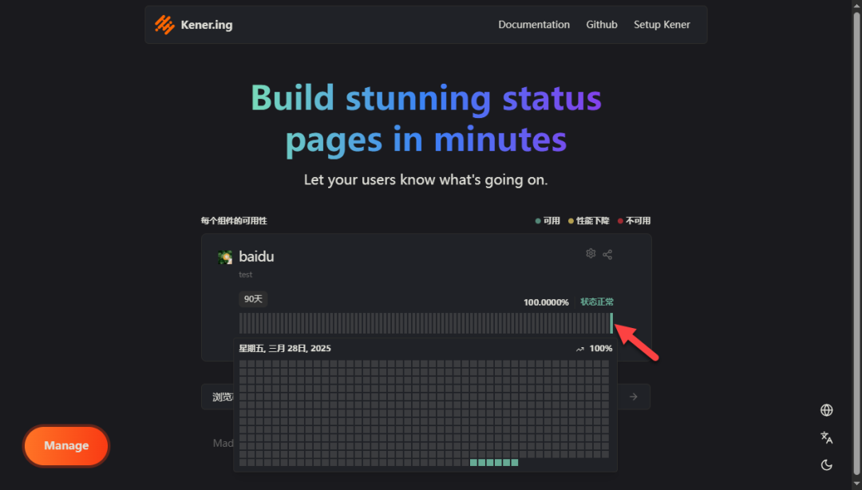Click the date 星期五, 三月 28日, 2025

tap(285, 348)
